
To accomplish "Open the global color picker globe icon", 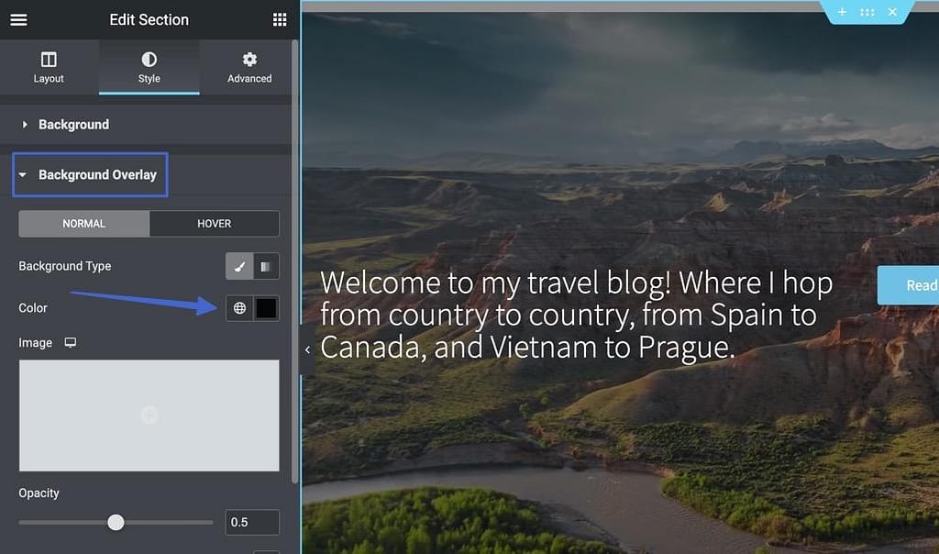I will tap(239, 308).
